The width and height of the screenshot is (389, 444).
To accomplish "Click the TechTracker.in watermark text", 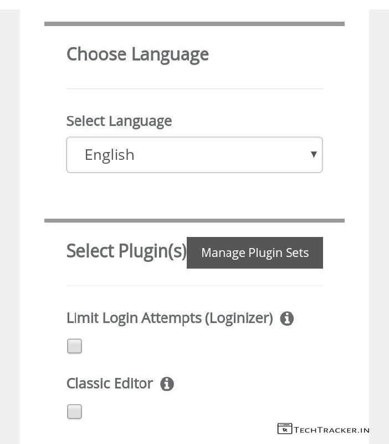I will tap(331, 430).
